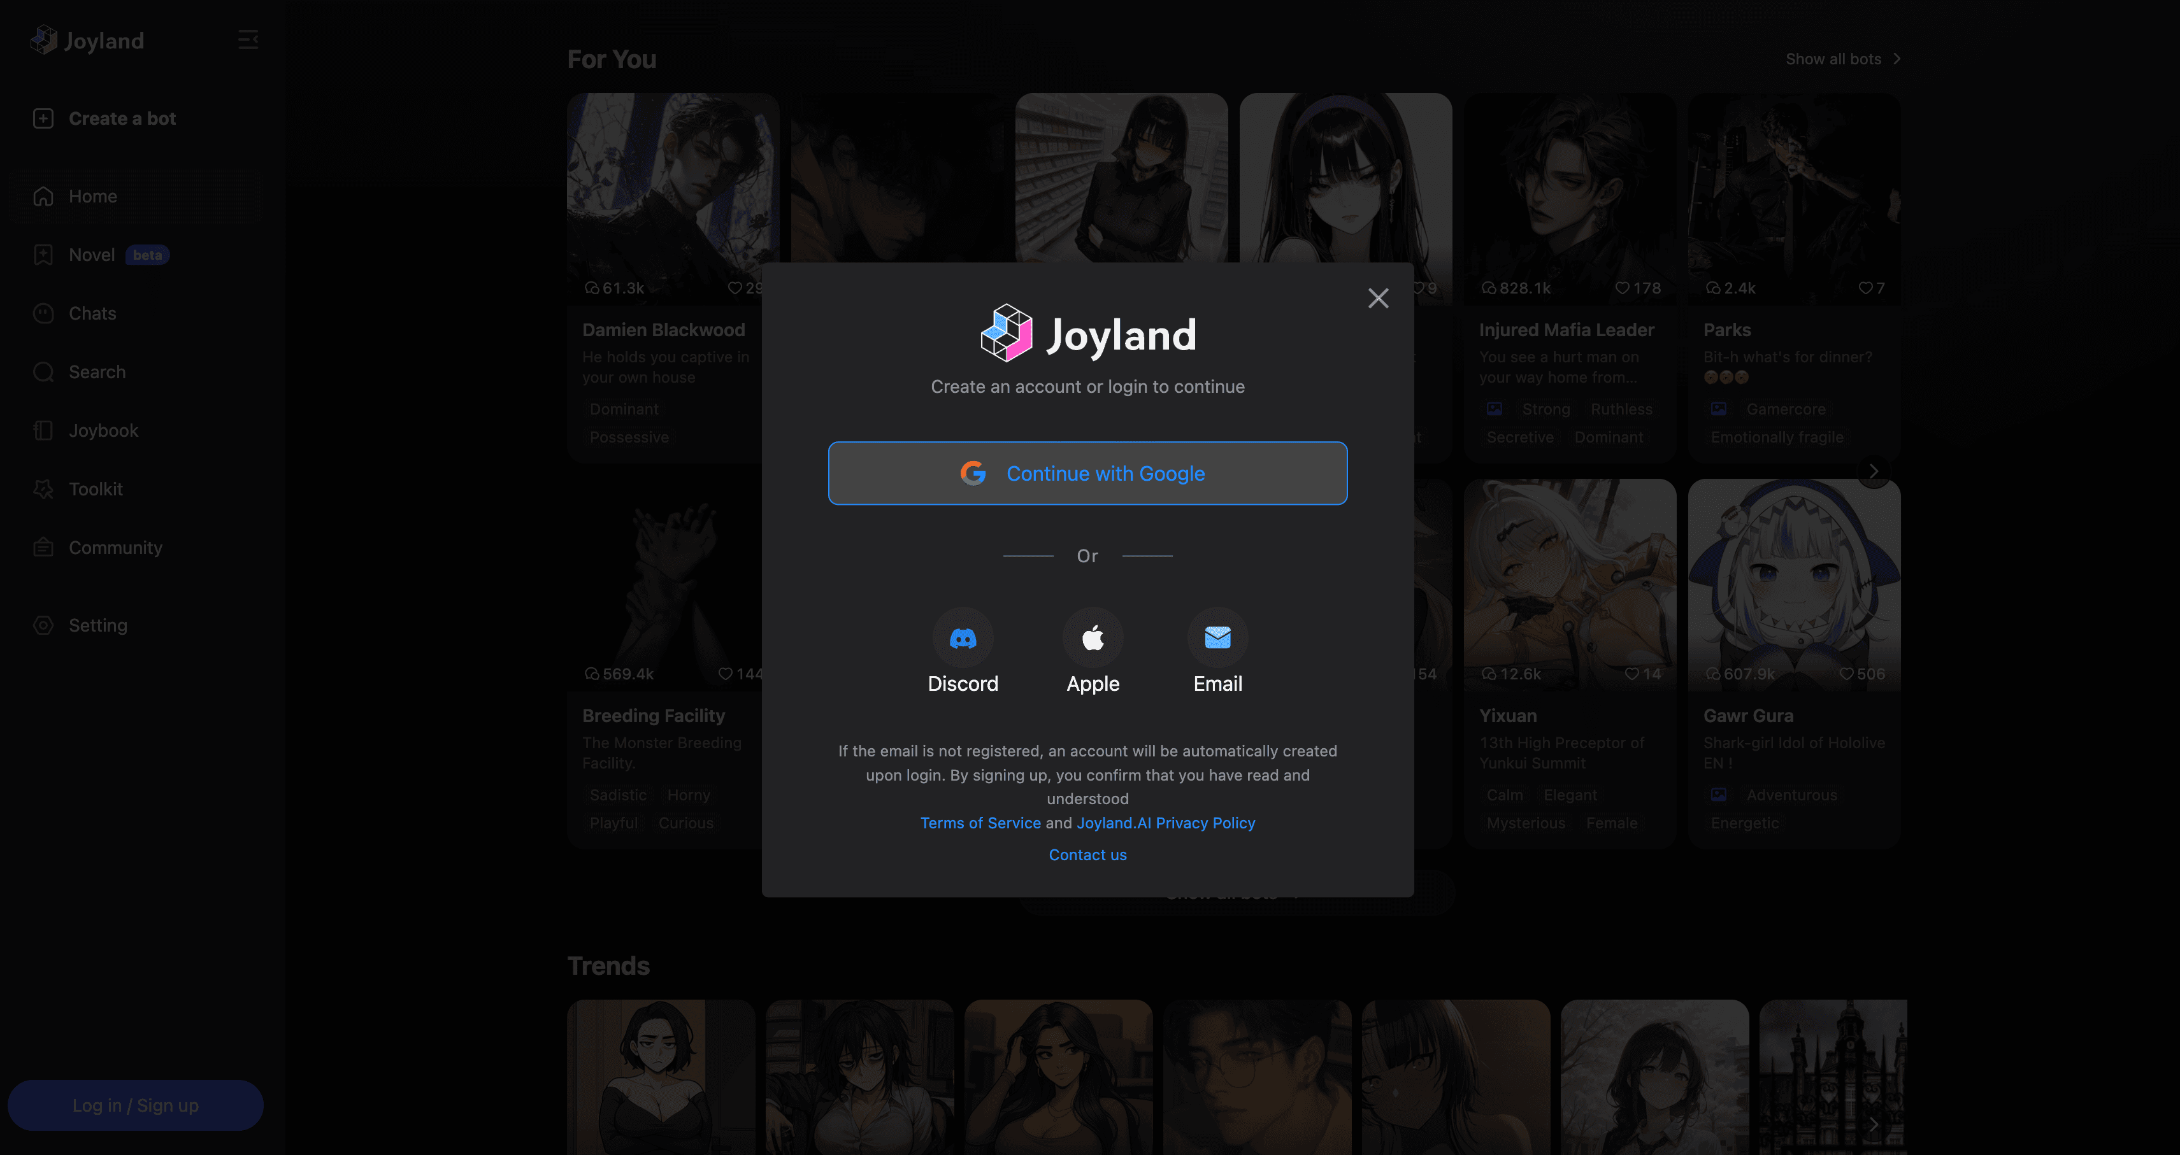Open the Terms of Service link
The image size is (2180, 1155).
(x=980, y=823)
